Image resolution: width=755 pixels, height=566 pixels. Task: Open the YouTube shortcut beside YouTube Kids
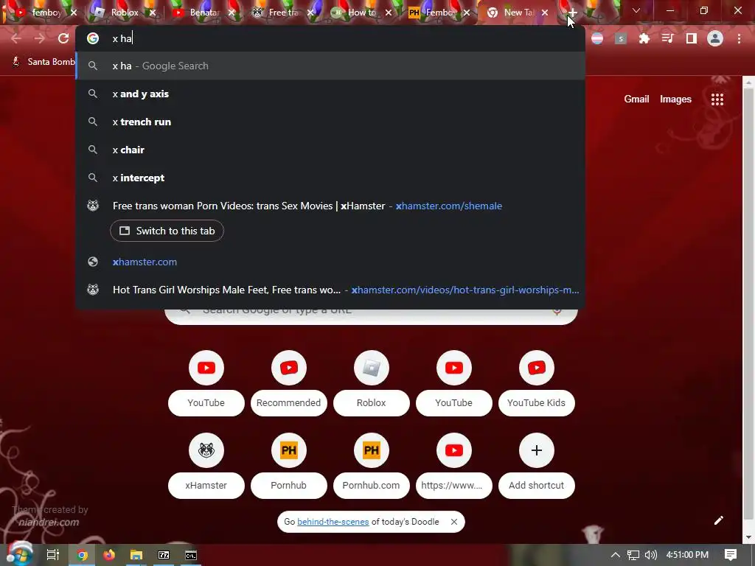click(454, 382)
